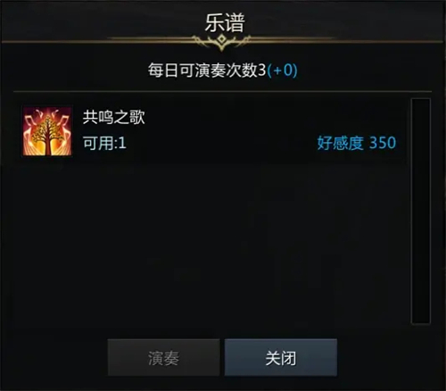Image resolution: width=446 pixels, height=391 pixels.
Task: Click the 每日可演奏次数 text
Action: point(202,71)
